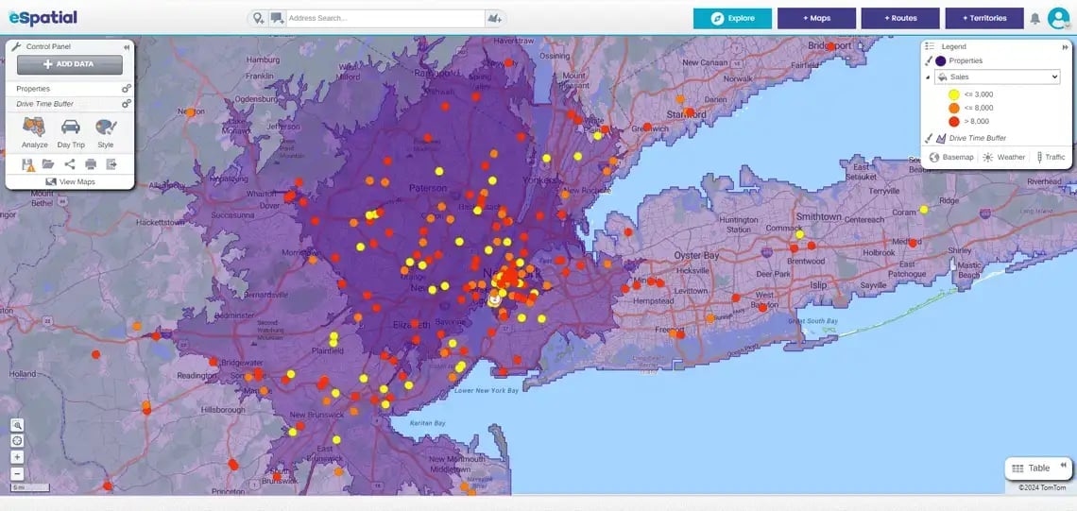Click the save map floppy icon
Screen dimensions: 1077x511
[28, 164]
